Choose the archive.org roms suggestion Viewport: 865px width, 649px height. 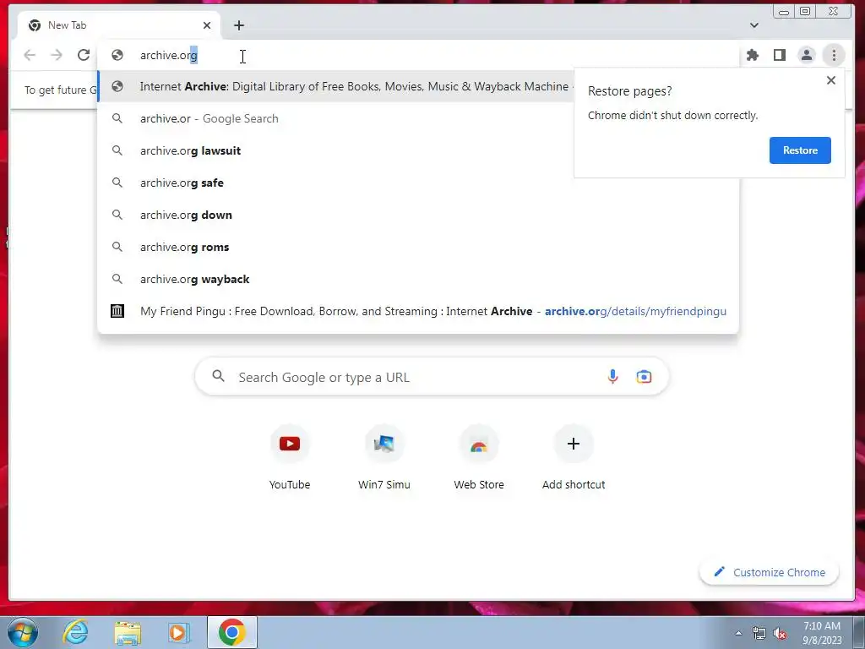pos(417,247)
